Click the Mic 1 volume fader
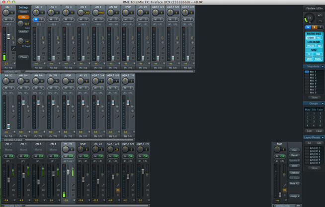This screenshot has width=325, height=207. (x=8, y=36)
